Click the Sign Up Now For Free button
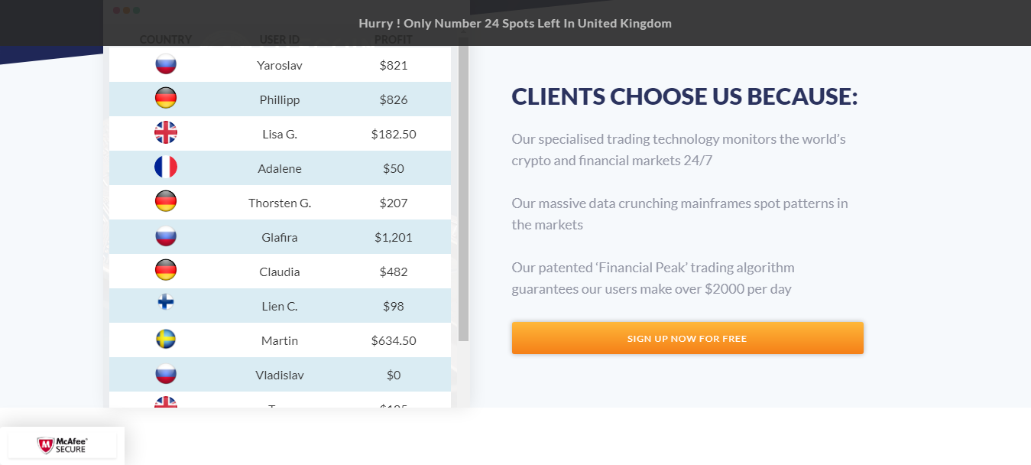 (688, 338)
